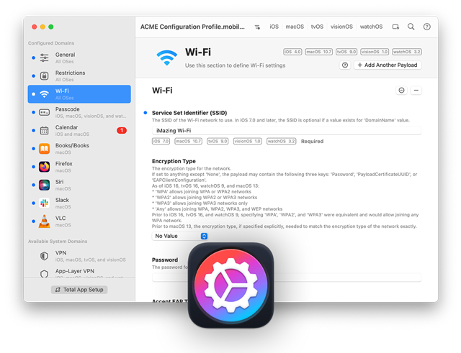461x353 pixels.
Task: Click the Encryption Type heading
Action: pyautogui.click(x=174, y=161)
